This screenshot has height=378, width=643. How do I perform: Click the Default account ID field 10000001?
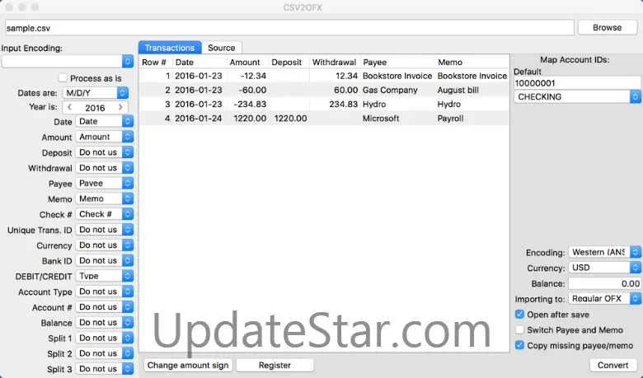tap(576, 83)
